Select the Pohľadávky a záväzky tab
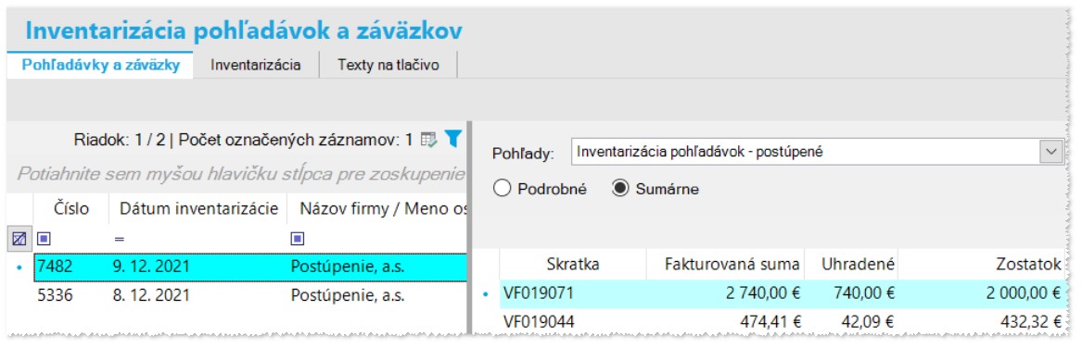The image size is (1082, 348). coord(101,66)
